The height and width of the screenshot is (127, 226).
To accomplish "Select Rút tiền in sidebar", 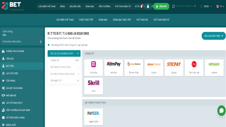I will (22, 66).
